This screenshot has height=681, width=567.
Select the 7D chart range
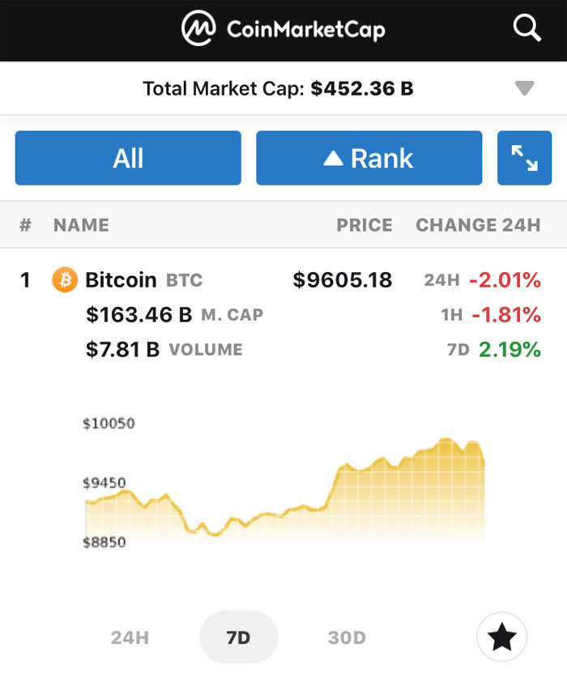[x=238, y=637]
